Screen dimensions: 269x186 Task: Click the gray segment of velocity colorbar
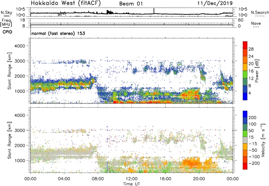click(x=245, y=140)
